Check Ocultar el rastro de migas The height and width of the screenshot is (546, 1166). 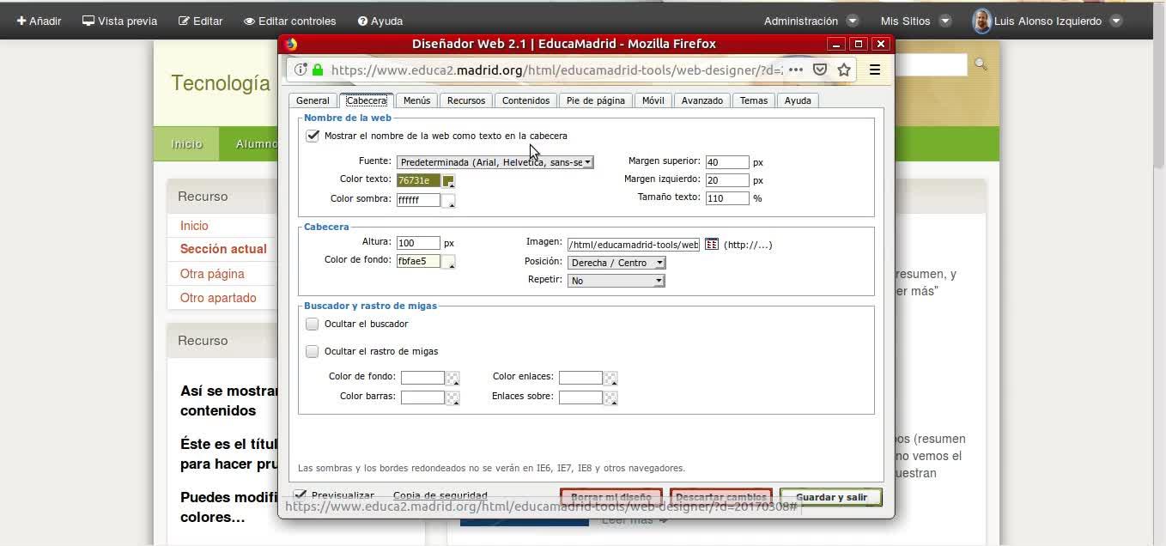click(313, 351)
